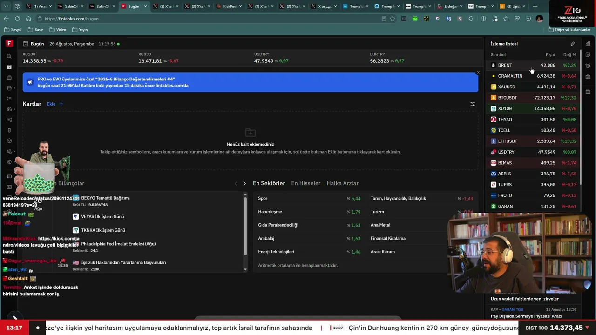Open Uzun vadeli faizlerde yeni zirveler news
The height and width of the screenshot is (335, 596).
(x=524, y=299)
